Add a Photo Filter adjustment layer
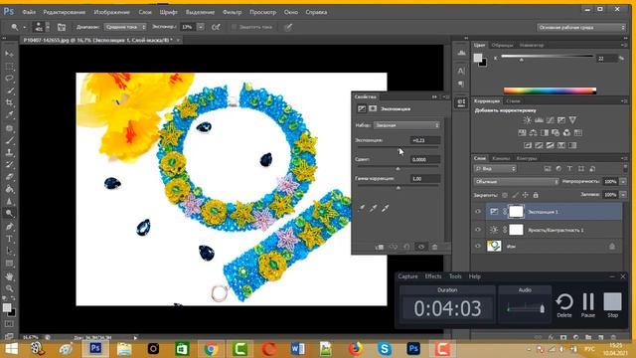 556,132
